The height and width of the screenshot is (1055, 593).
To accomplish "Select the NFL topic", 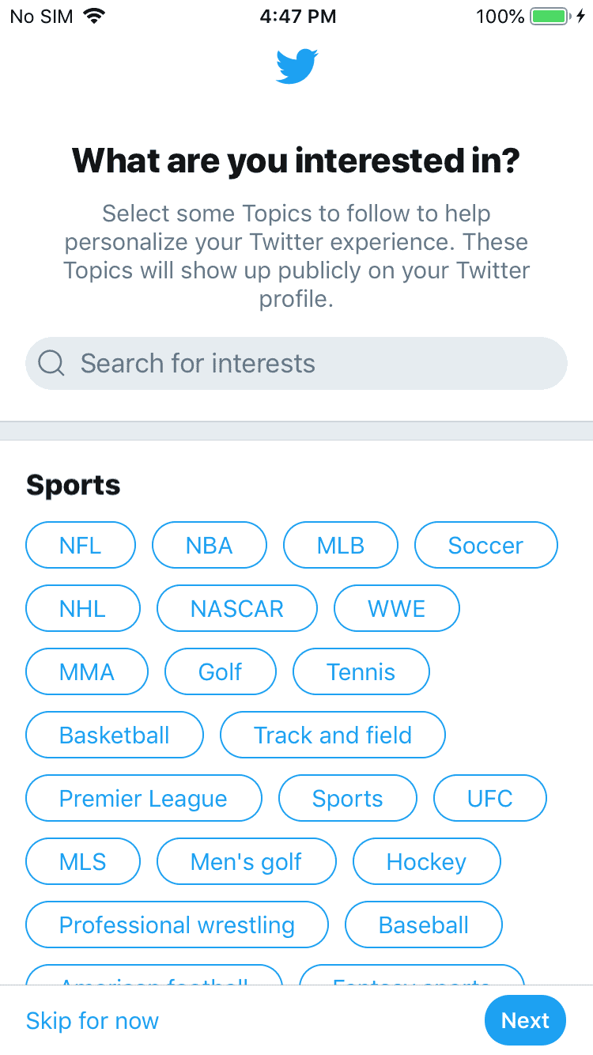I will tap(81, 545).
